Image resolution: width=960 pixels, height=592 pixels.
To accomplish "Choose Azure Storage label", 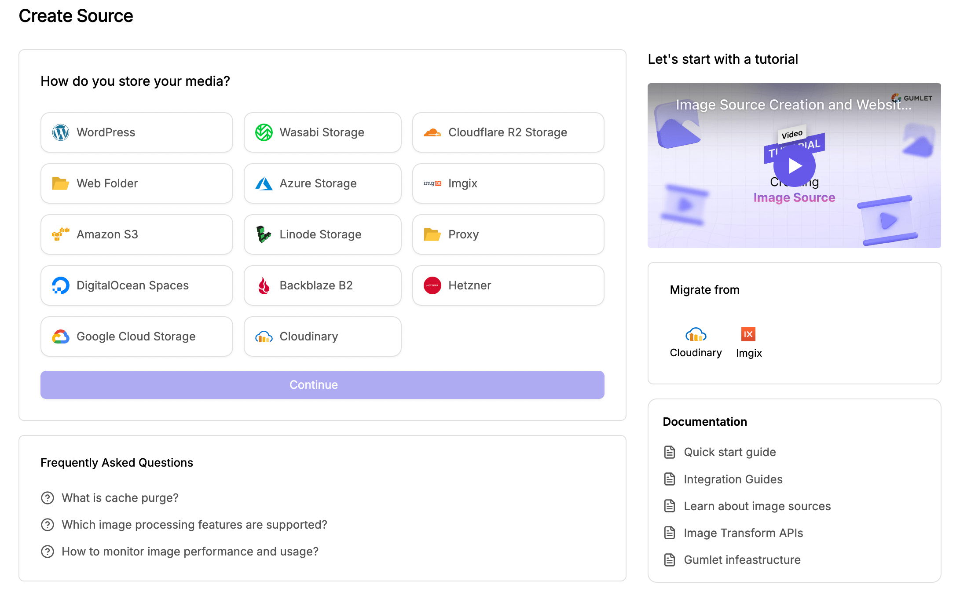I will [318, 183].
